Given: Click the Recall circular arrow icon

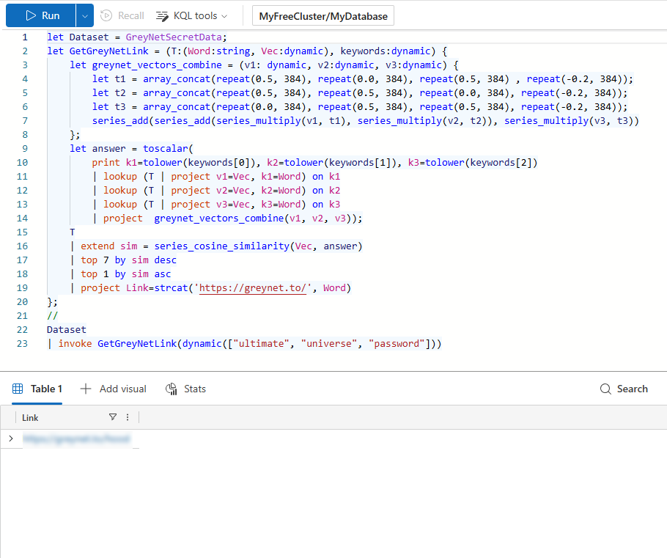Looking at the screenshot, I should (106, 15).
